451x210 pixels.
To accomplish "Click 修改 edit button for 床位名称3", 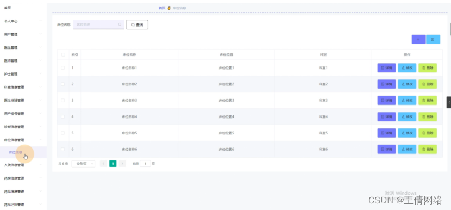I will [407, 100].
